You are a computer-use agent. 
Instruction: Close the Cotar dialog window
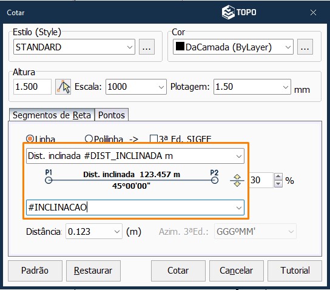tap(313, 12)
